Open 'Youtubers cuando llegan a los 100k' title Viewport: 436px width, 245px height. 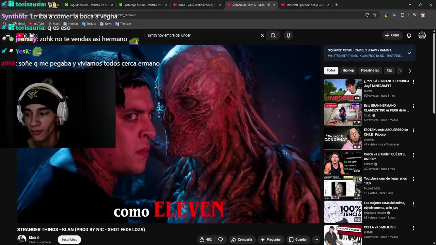click(385, 181)
